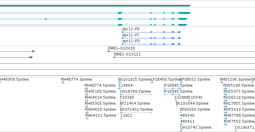Select the dpr12-PE transcript label

131,29
